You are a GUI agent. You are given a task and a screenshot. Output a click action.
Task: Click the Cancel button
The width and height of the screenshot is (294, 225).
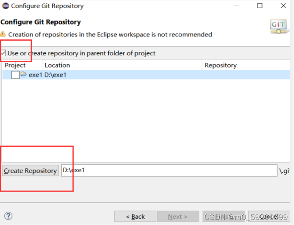tap(269, 217)
